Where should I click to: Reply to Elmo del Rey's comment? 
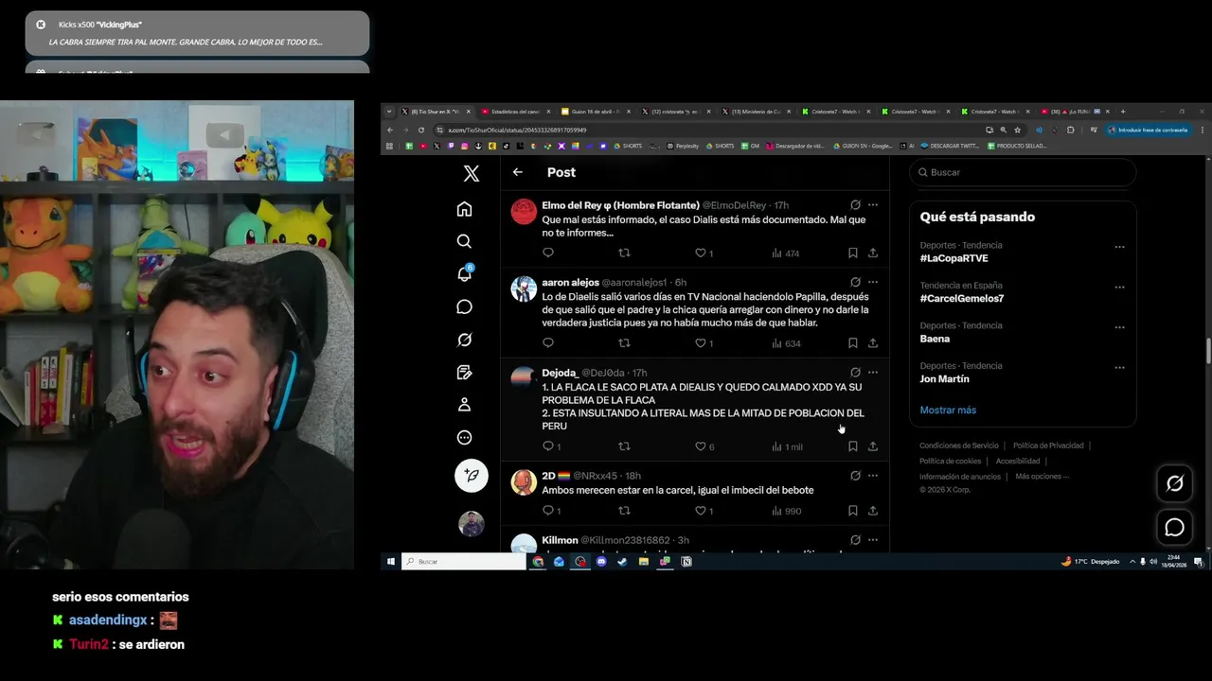pos(548,253)
